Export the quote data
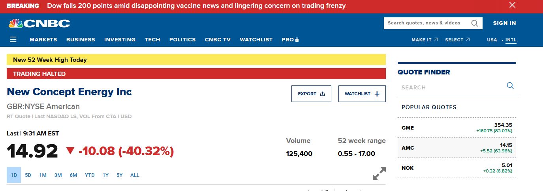The width and height of the screenshot is (543, 191). click(x=311, y=94)
